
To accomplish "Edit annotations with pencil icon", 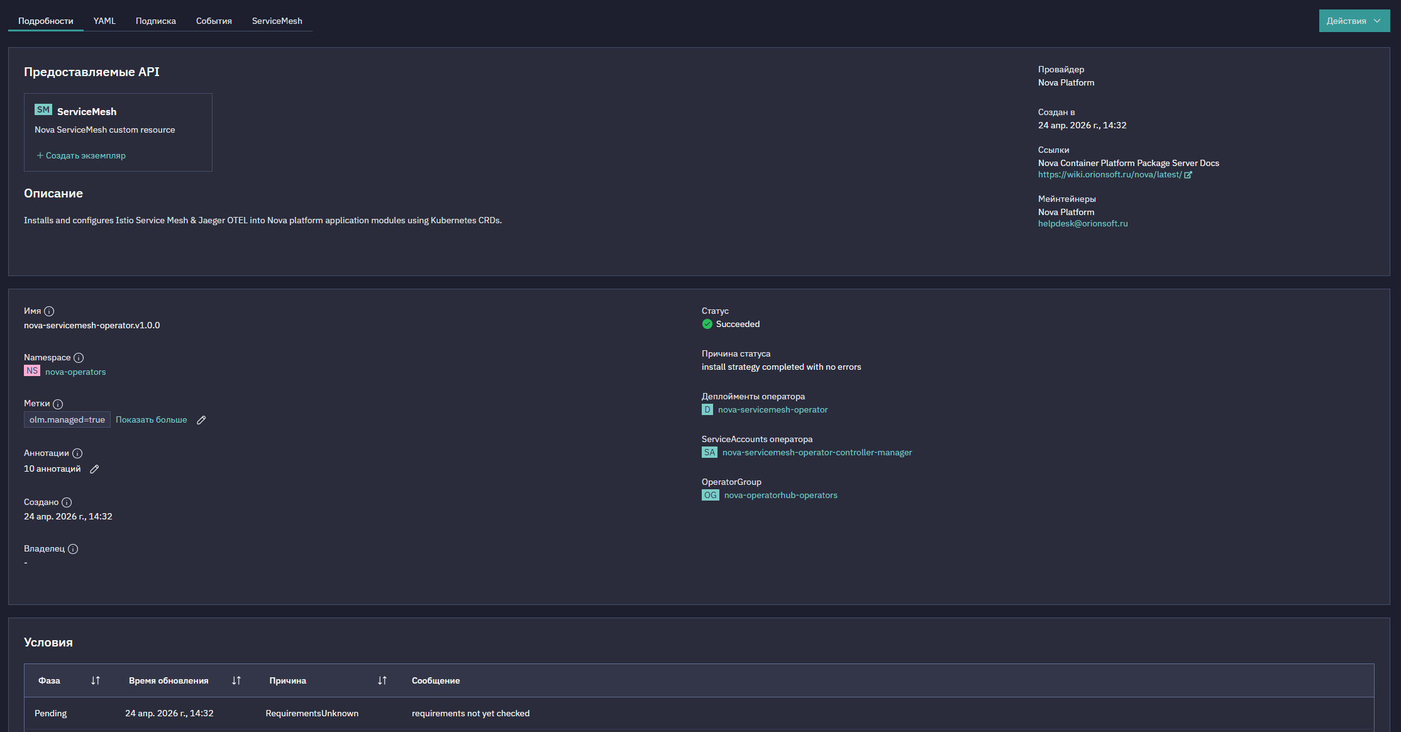I will pyautogui.click(x=94, y=469).
